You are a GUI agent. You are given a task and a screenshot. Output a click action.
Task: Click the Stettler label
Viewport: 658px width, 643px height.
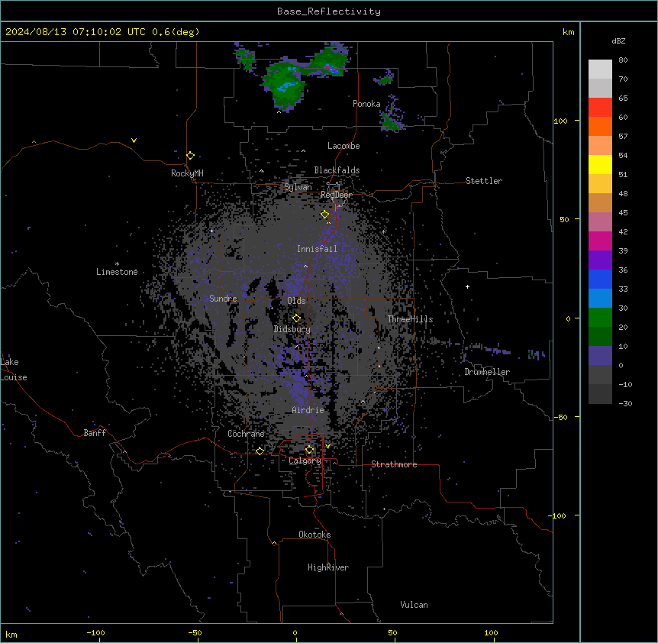tap(484, 181)
